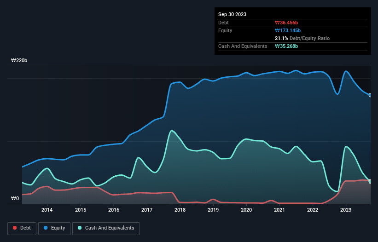Click the ₩173.145b equity value
Viewport: 378px width, 242px height.
288,30
